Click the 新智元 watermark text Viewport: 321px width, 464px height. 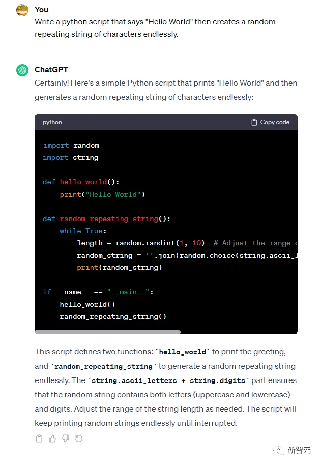(x=300, y=450)
